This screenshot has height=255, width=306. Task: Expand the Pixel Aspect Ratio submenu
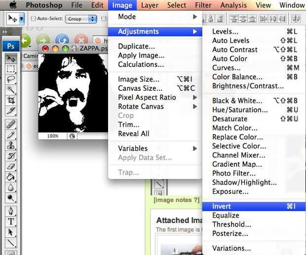(x=155, y=97)
